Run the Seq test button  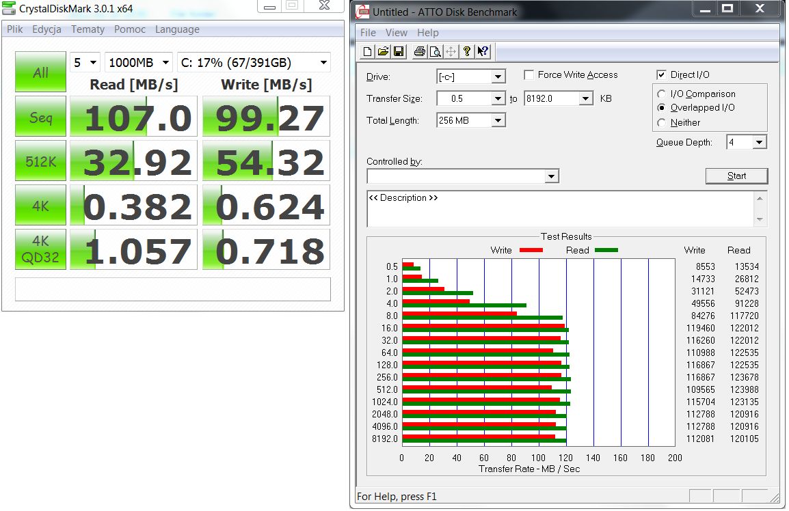point(41,116)
